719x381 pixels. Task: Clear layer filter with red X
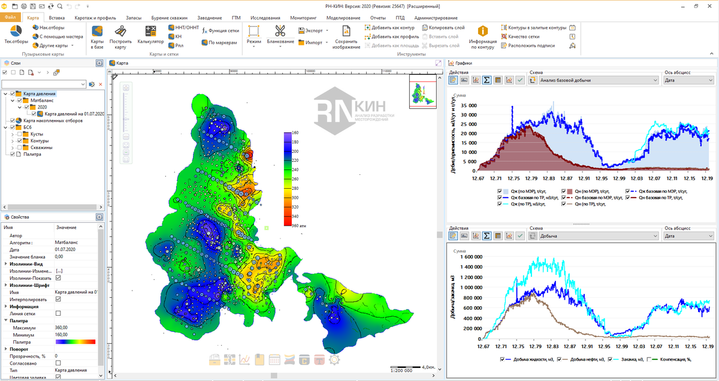coord(101,84)
